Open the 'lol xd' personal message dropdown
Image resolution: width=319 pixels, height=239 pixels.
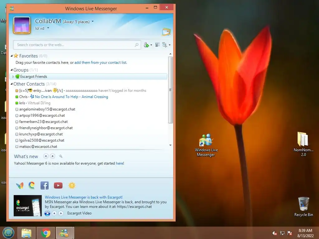[x=48, y=28]
